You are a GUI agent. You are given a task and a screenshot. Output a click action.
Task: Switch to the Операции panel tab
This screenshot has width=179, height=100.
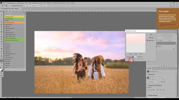click(8, 14)
